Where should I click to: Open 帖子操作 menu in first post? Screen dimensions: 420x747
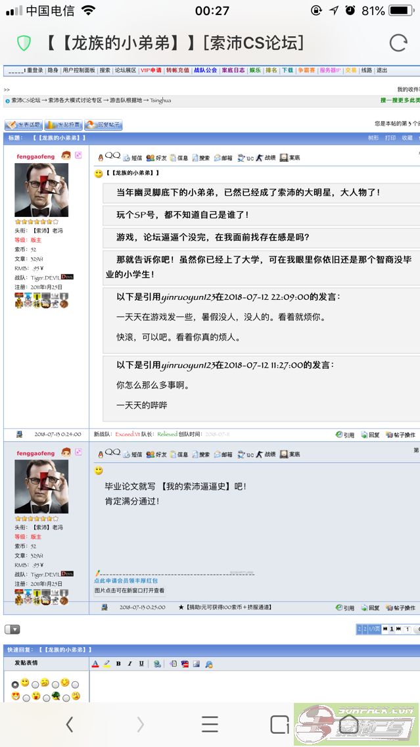[x=400, y=435]
